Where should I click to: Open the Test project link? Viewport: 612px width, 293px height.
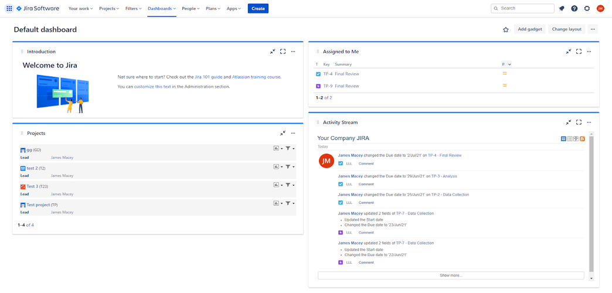point(38,205)
